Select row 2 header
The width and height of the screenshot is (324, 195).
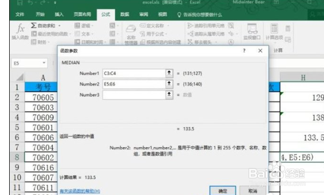(17, 97)
